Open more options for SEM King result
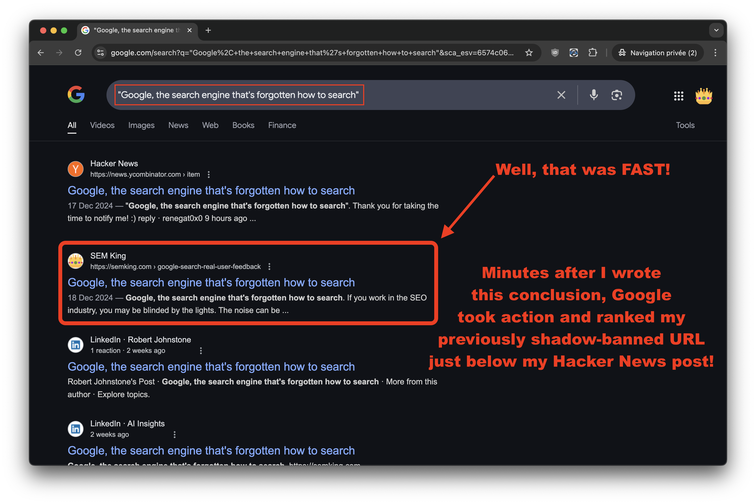The height and width of the screenshot is (504, 756). (x=269, y=267)
